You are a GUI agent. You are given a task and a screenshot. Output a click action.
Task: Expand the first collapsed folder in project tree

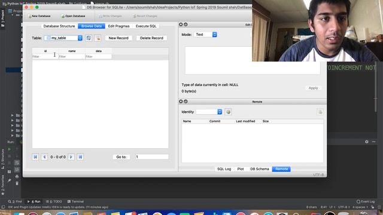click(x=12, y=115)
